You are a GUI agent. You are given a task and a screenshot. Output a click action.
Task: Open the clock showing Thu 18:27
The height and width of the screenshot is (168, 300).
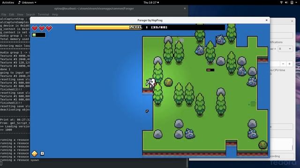[x=151, y=2]
